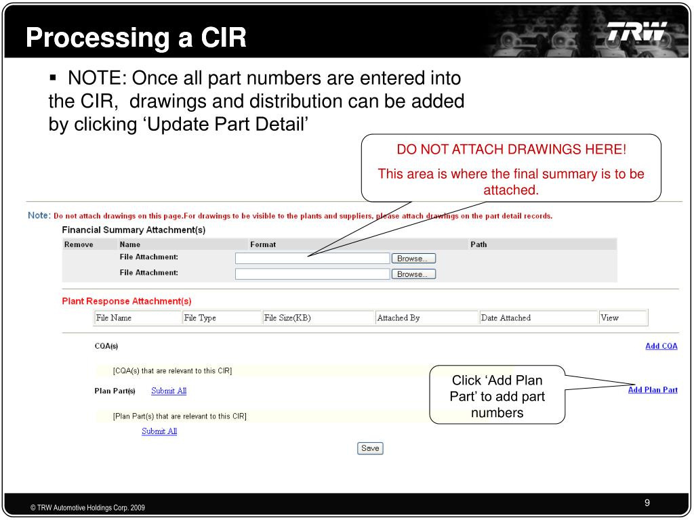This screenshot has width=694, height=520.
Task: Click '[Plan Part(s) that are relevant to this CIR]' text
Action: [180, 416]
